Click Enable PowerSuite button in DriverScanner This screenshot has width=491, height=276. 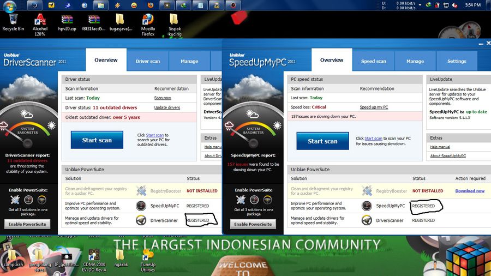point(27,224)
